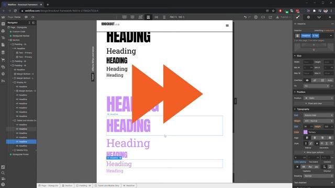The width and height of the screenshot is (335, 188).
Task: Click the comment bubble icon near page name
Action: coord(26,17)
